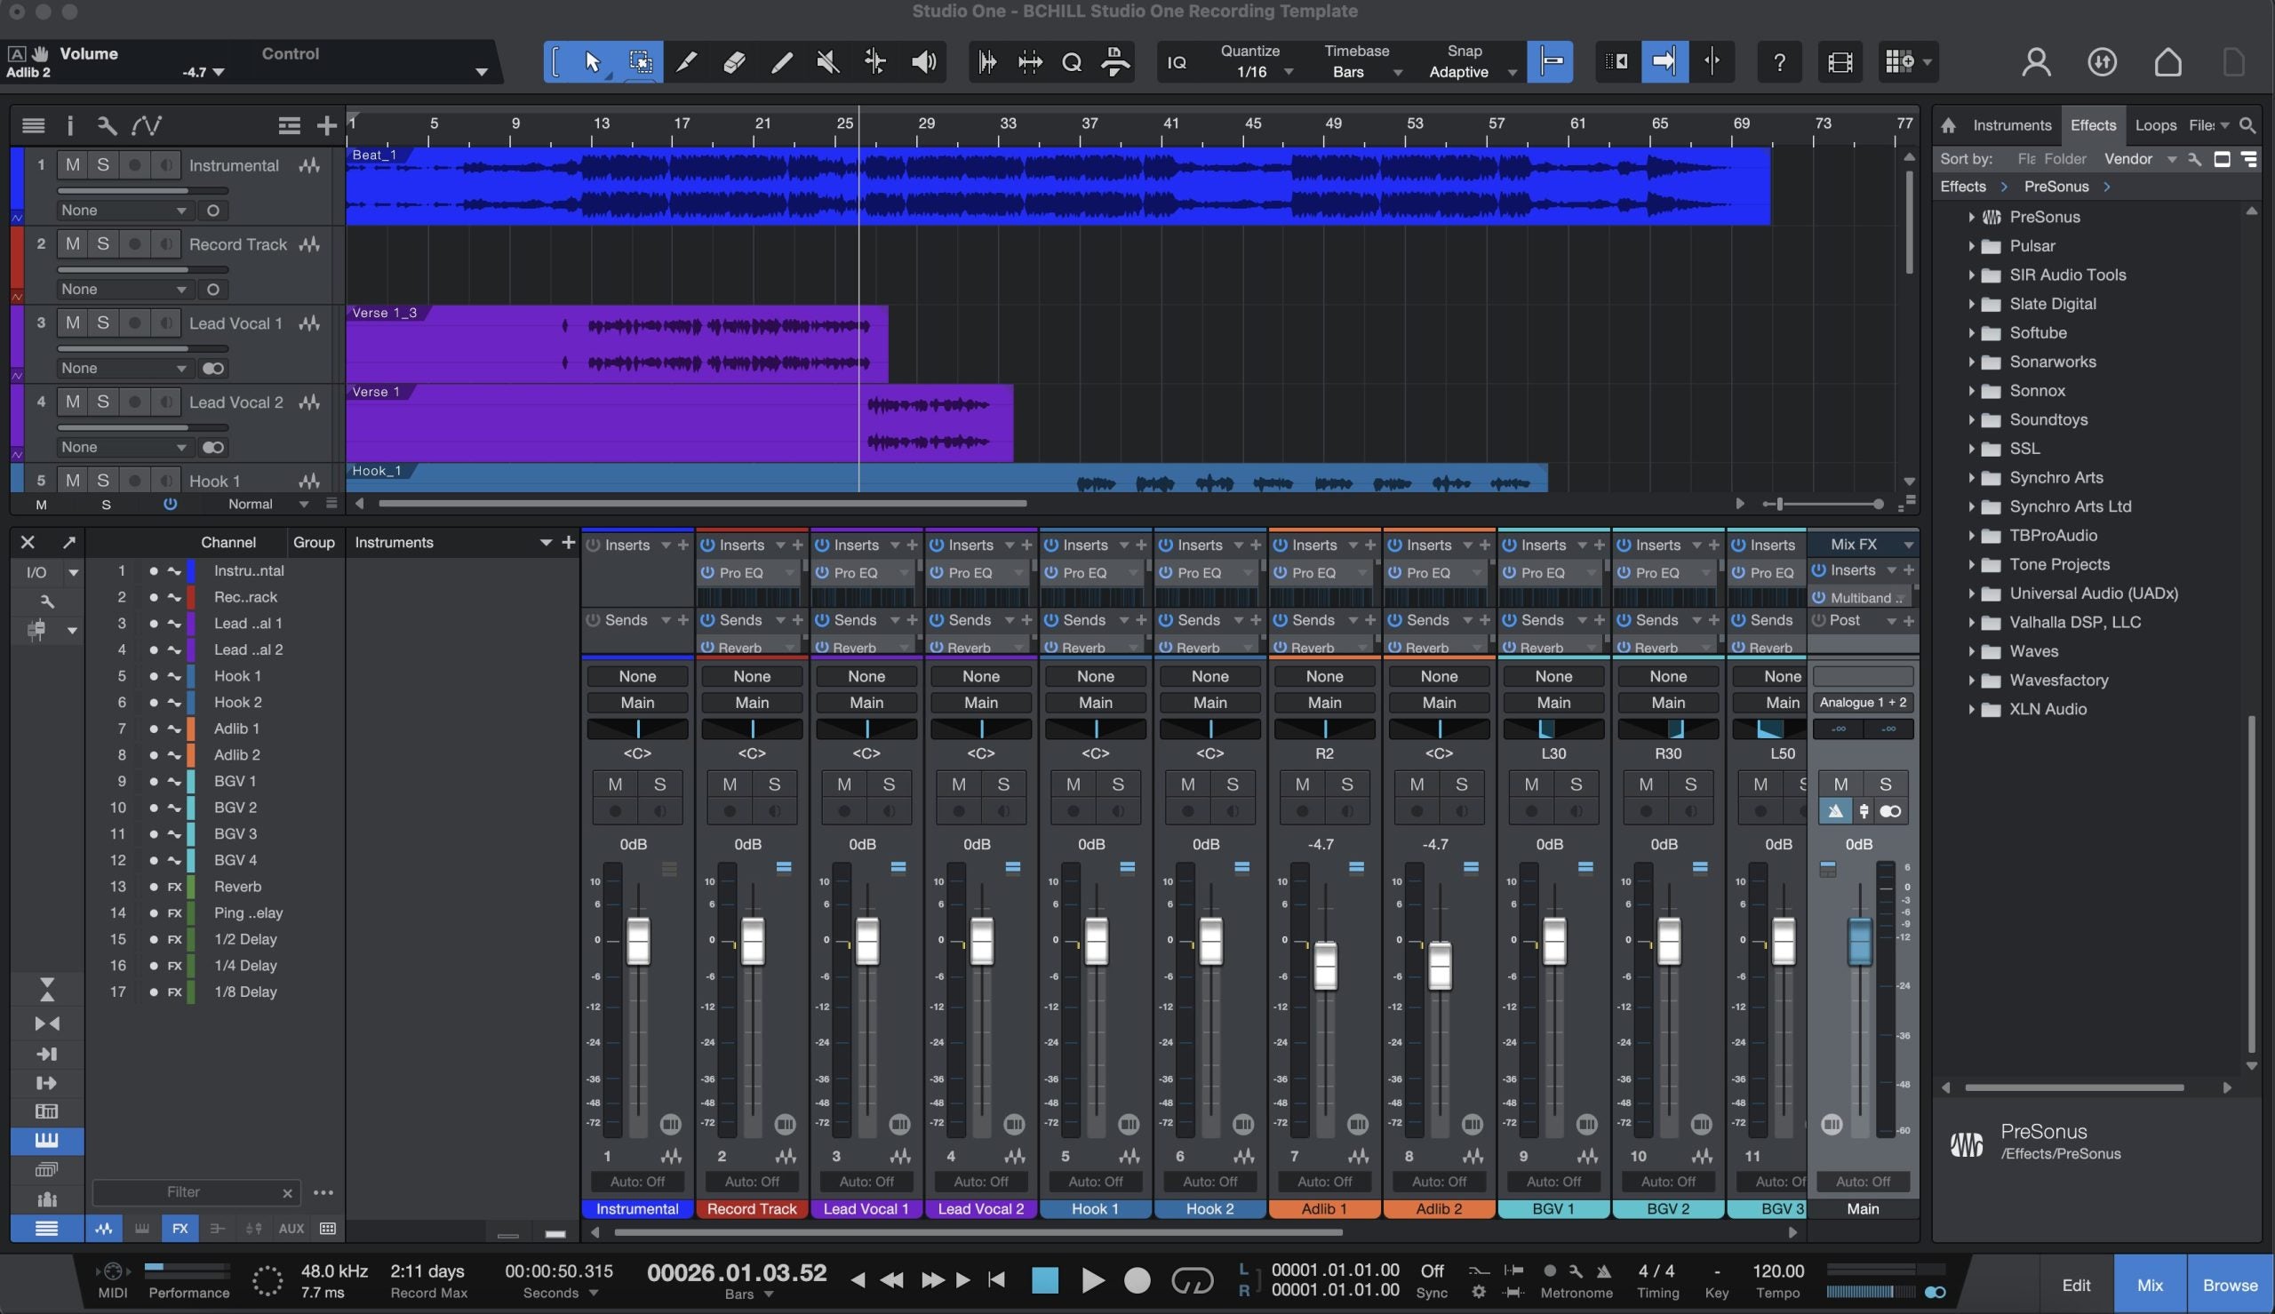Open the Quantize 1/16 dropdown

pyautogui.click(x=1258, y=72)
